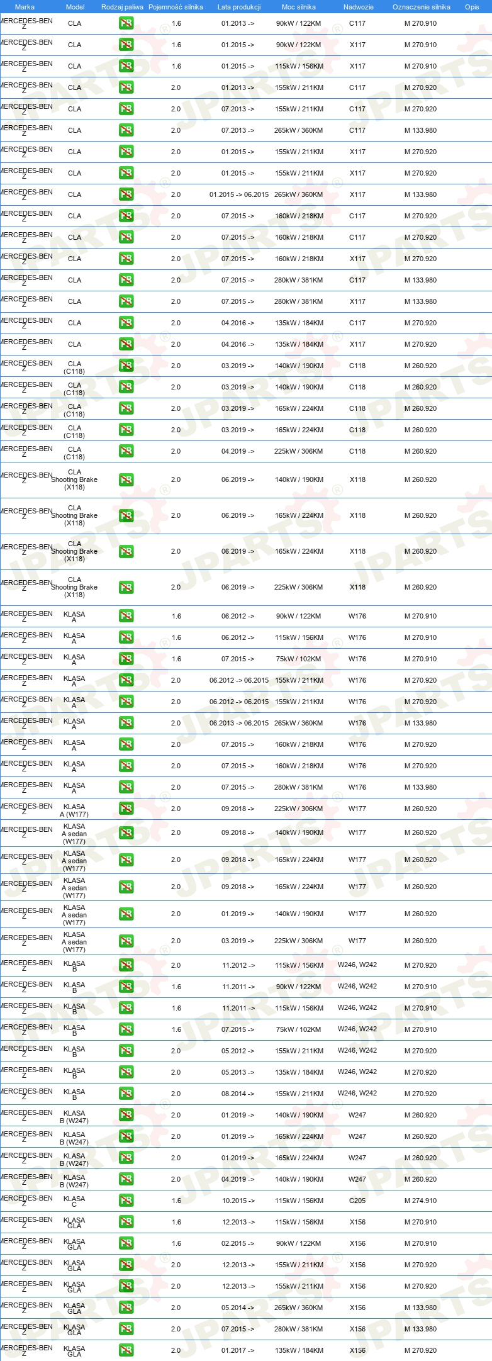
Task: Click fuel icon for CLA Shooting Brake 140kW row
Action: coord(126,479)
